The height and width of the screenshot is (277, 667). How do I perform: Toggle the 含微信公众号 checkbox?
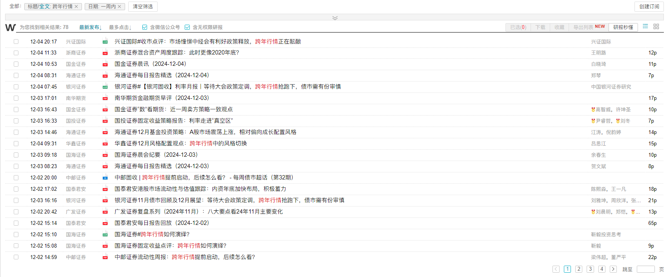pyautogui.click(x=145, y=27)
